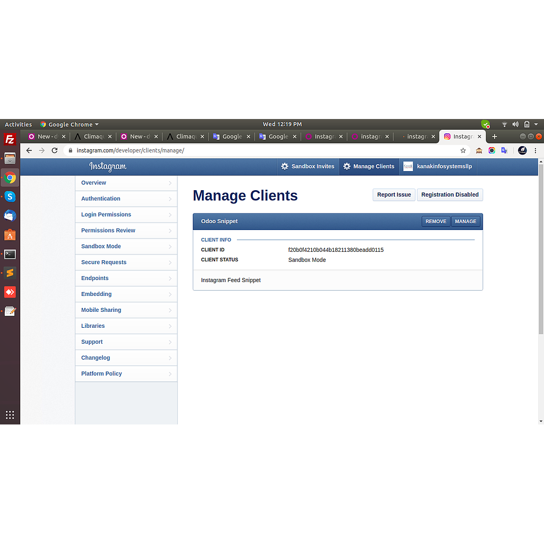Click the page vertical scrollbar thumb
This screenshot has width=544, height=544.
pyautogui.click(x=540, y=249)
